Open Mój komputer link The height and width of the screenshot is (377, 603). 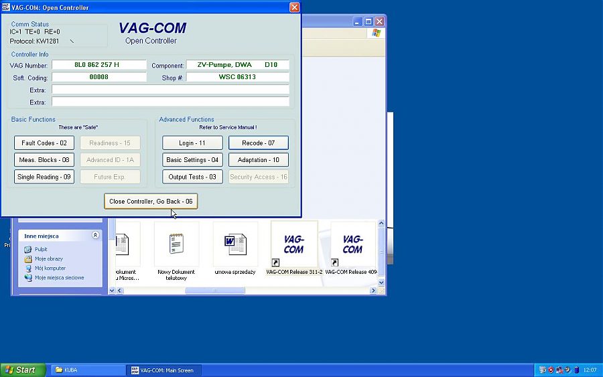click(x=50, y=269)
